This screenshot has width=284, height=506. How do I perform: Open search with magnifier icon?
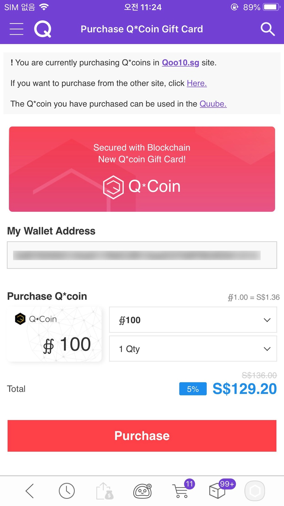coord(268,29)
